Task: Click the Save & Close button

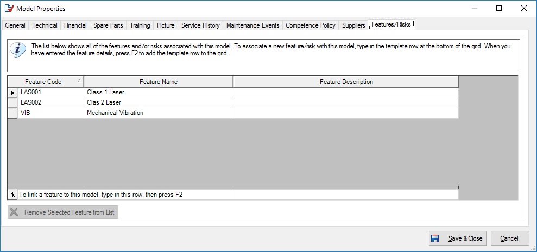Action: (x=457, y=238)
